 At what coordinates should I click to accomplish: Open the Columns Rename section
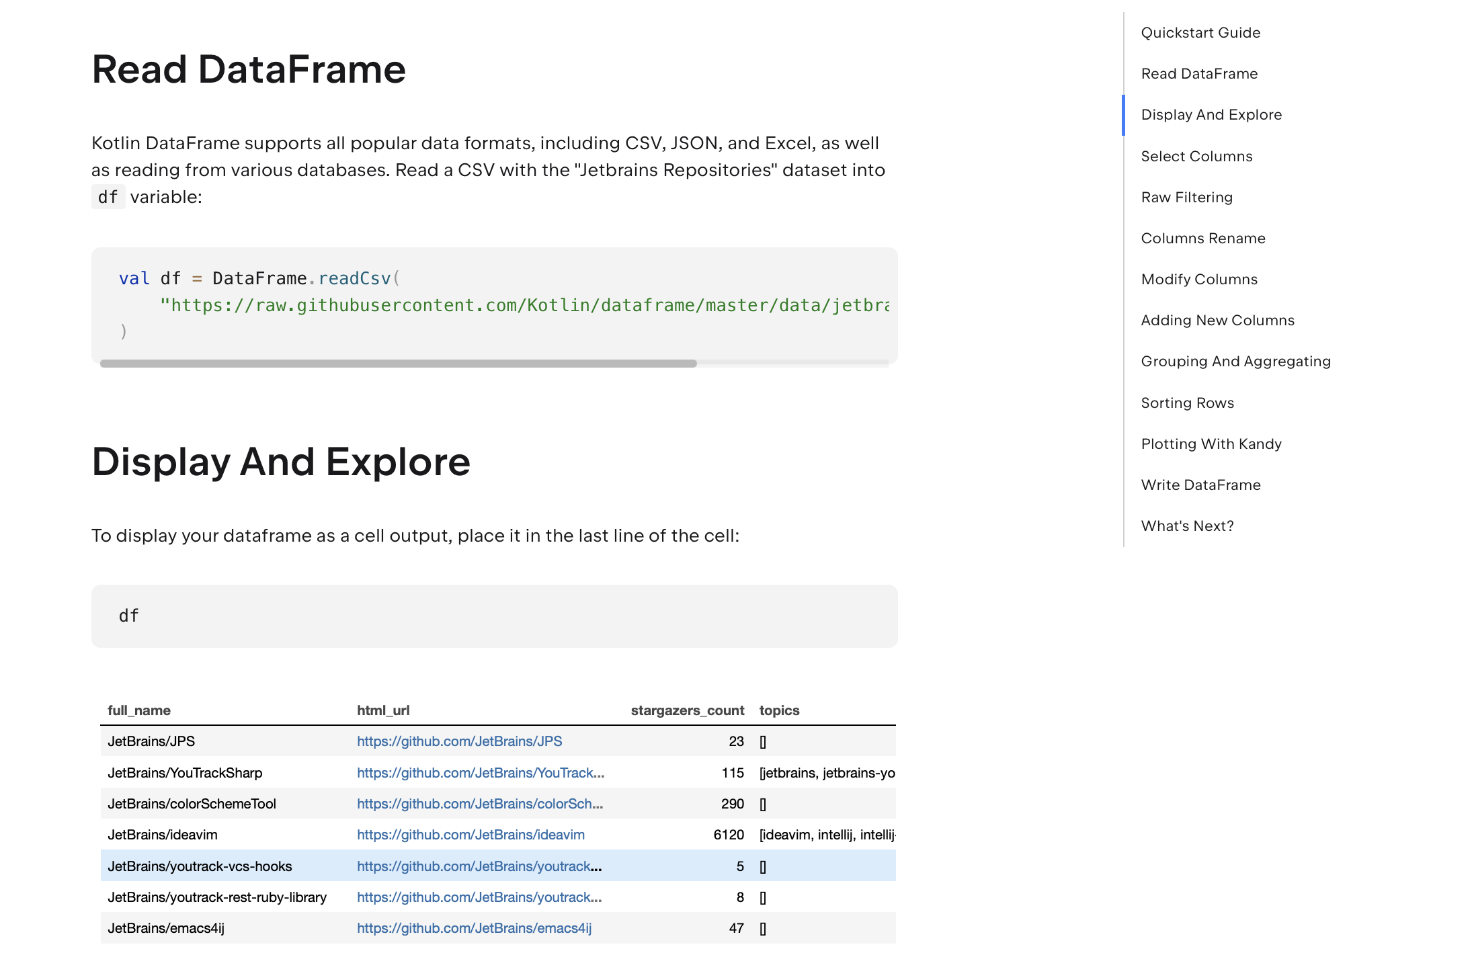[x=1202, y=238]
